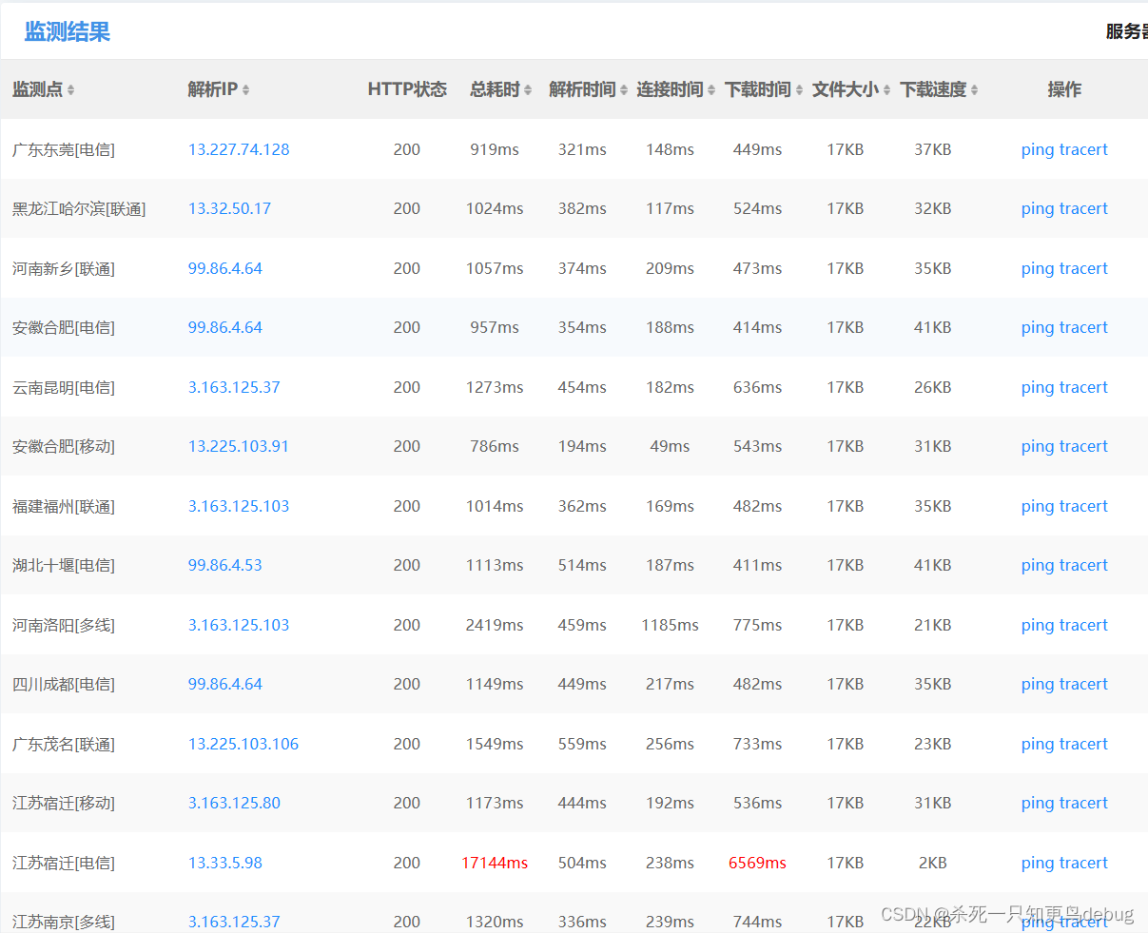Run ping for 河南洛阳[多线]
Screen dimensions: 1148x933
click(1038, 626)
